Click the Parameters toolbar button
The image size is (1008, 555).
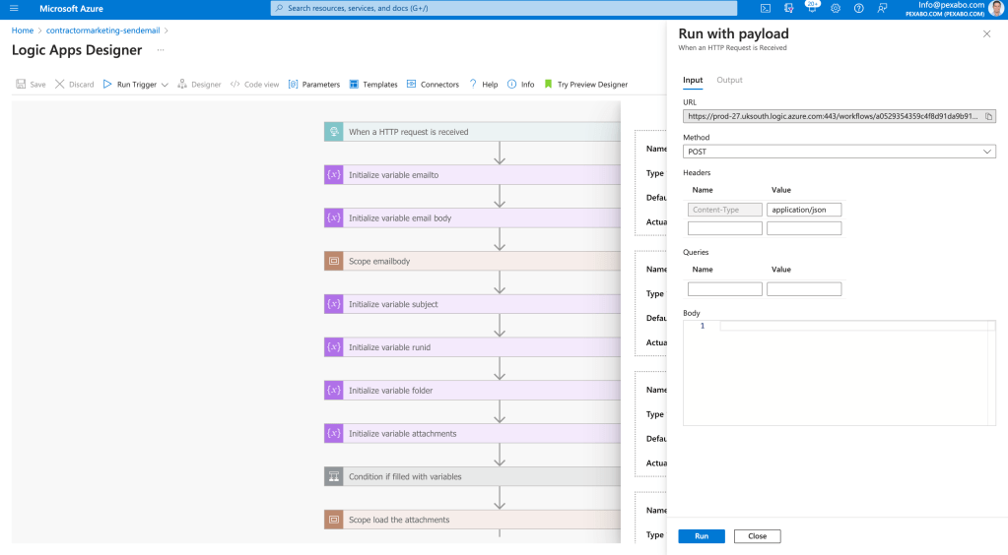(x=313, y=85)
